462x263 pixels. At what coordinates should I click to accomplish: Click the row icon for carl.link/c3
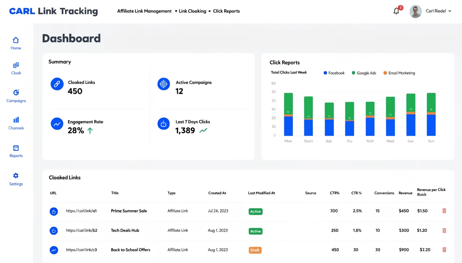coord(54,250)
